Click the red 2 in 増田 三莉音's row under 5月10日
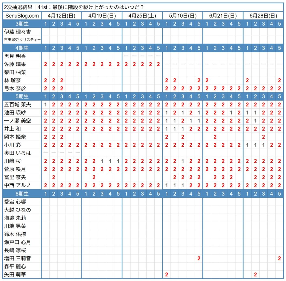This screenshot has width=286, height=281. pyautogui.click(x=199, y=258)
